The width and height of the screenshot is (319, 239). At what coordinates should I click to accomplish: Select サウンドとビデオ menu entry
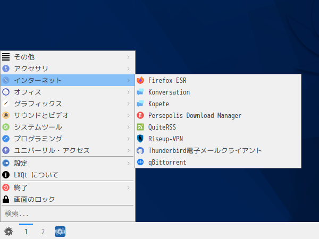coord(68,115)
